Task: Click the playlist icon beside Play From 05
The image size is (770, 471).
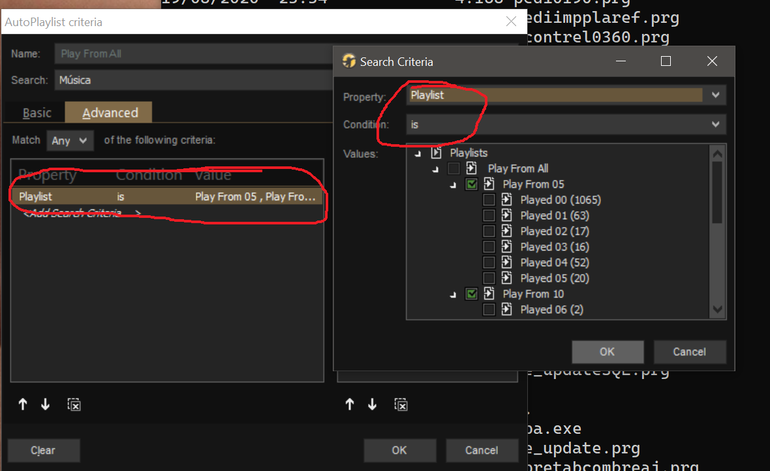Action: (x=489, y=184)
